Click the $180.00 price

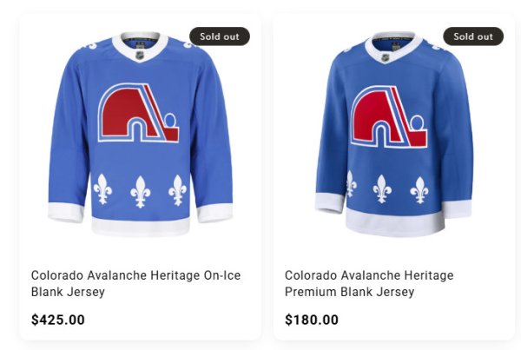click(x=312, y=320)
